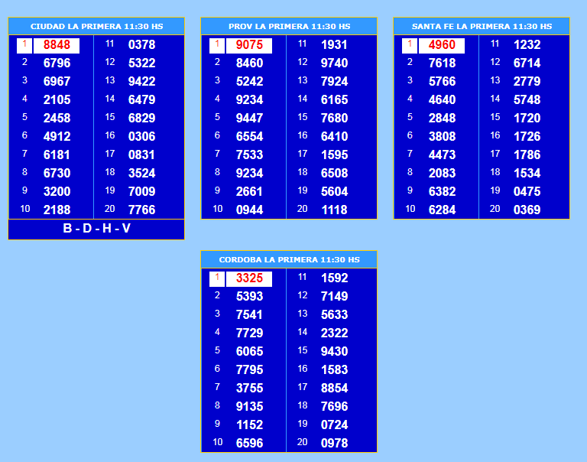Select Cordoba first prize number 3325
Screen dimensions: 587x462
pos(249,278)
